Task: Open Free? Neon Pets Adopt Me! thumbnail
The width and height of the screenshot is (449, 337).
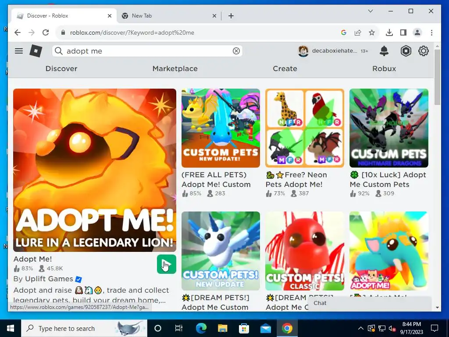Action: pyautogui.click(x=305, y=128)
